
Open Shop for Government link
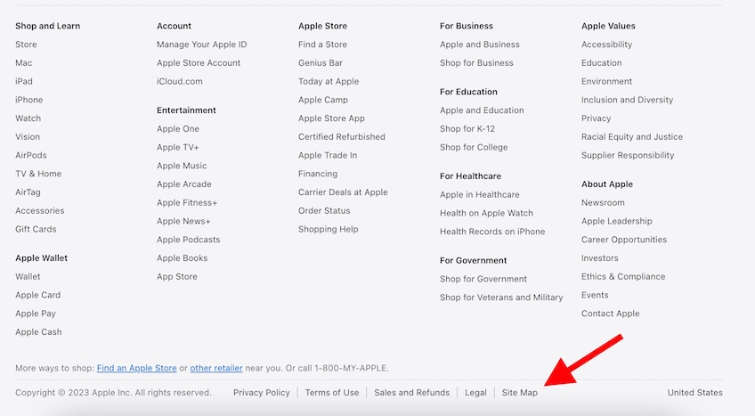[483, 279]
